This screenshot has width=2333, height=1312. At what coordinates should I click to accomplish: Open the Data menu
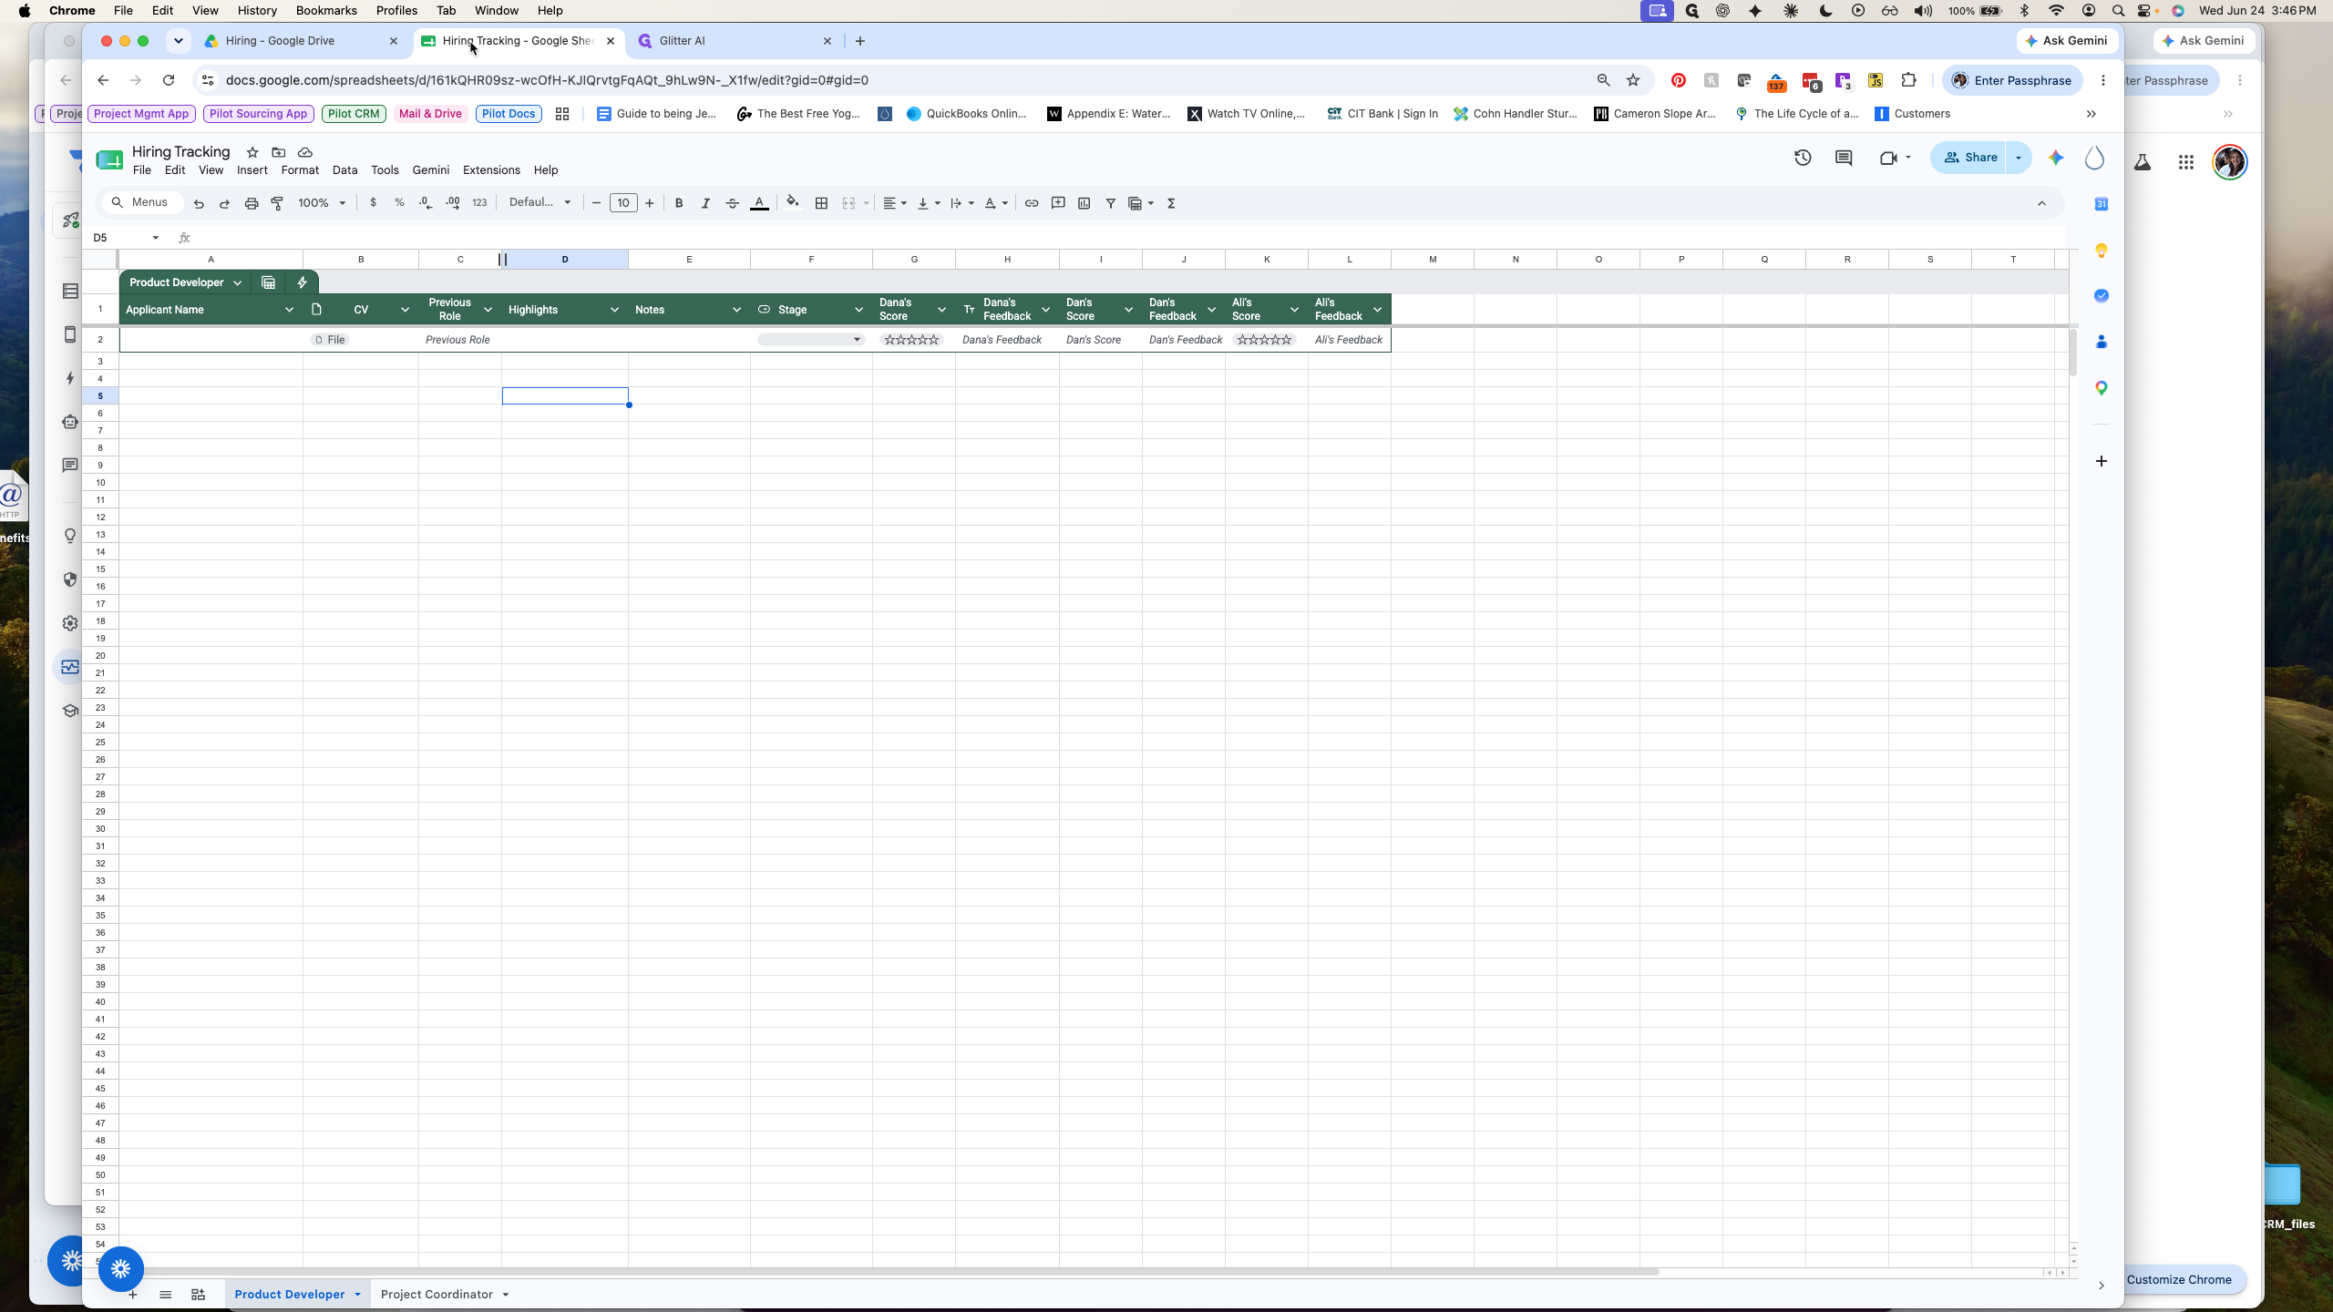pyautogui.click(x=344, y=170)
